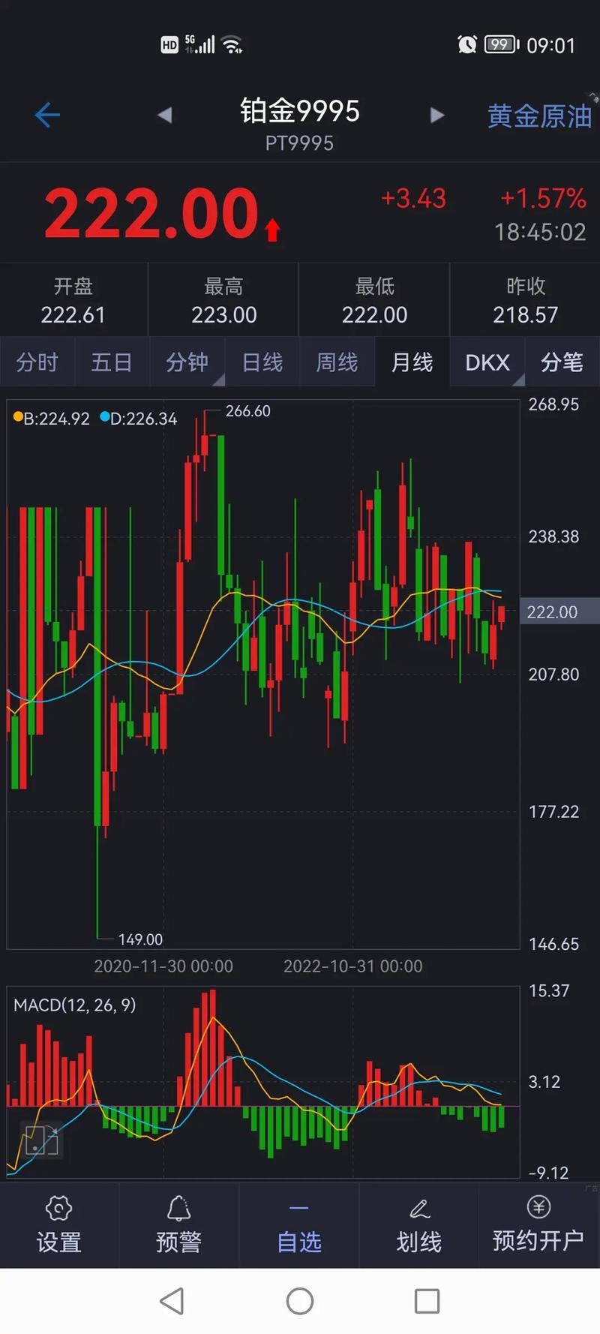The width and height of the screenshot is (600, 1334).
Task: Select the 分时 time-share tab
Action: (37, 362)
